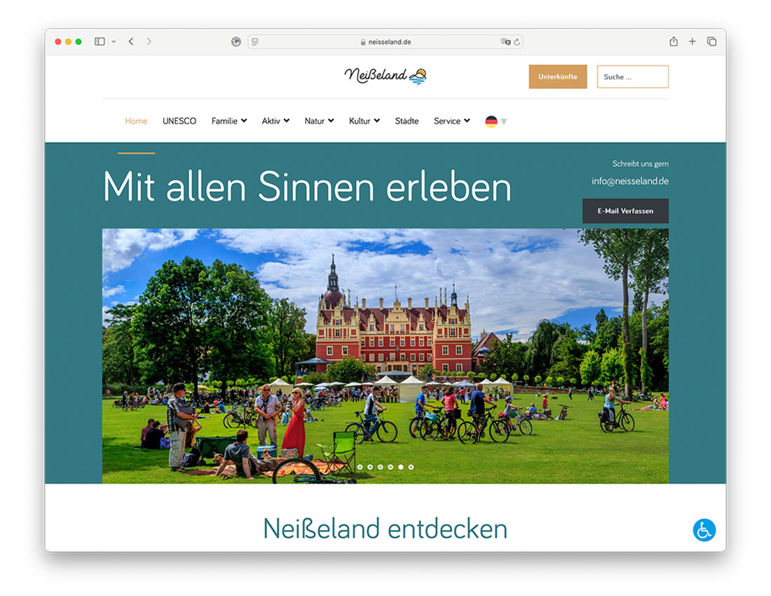
Task: Select the last slider dot
Action: pyautogui.click(x=411, y=466)
